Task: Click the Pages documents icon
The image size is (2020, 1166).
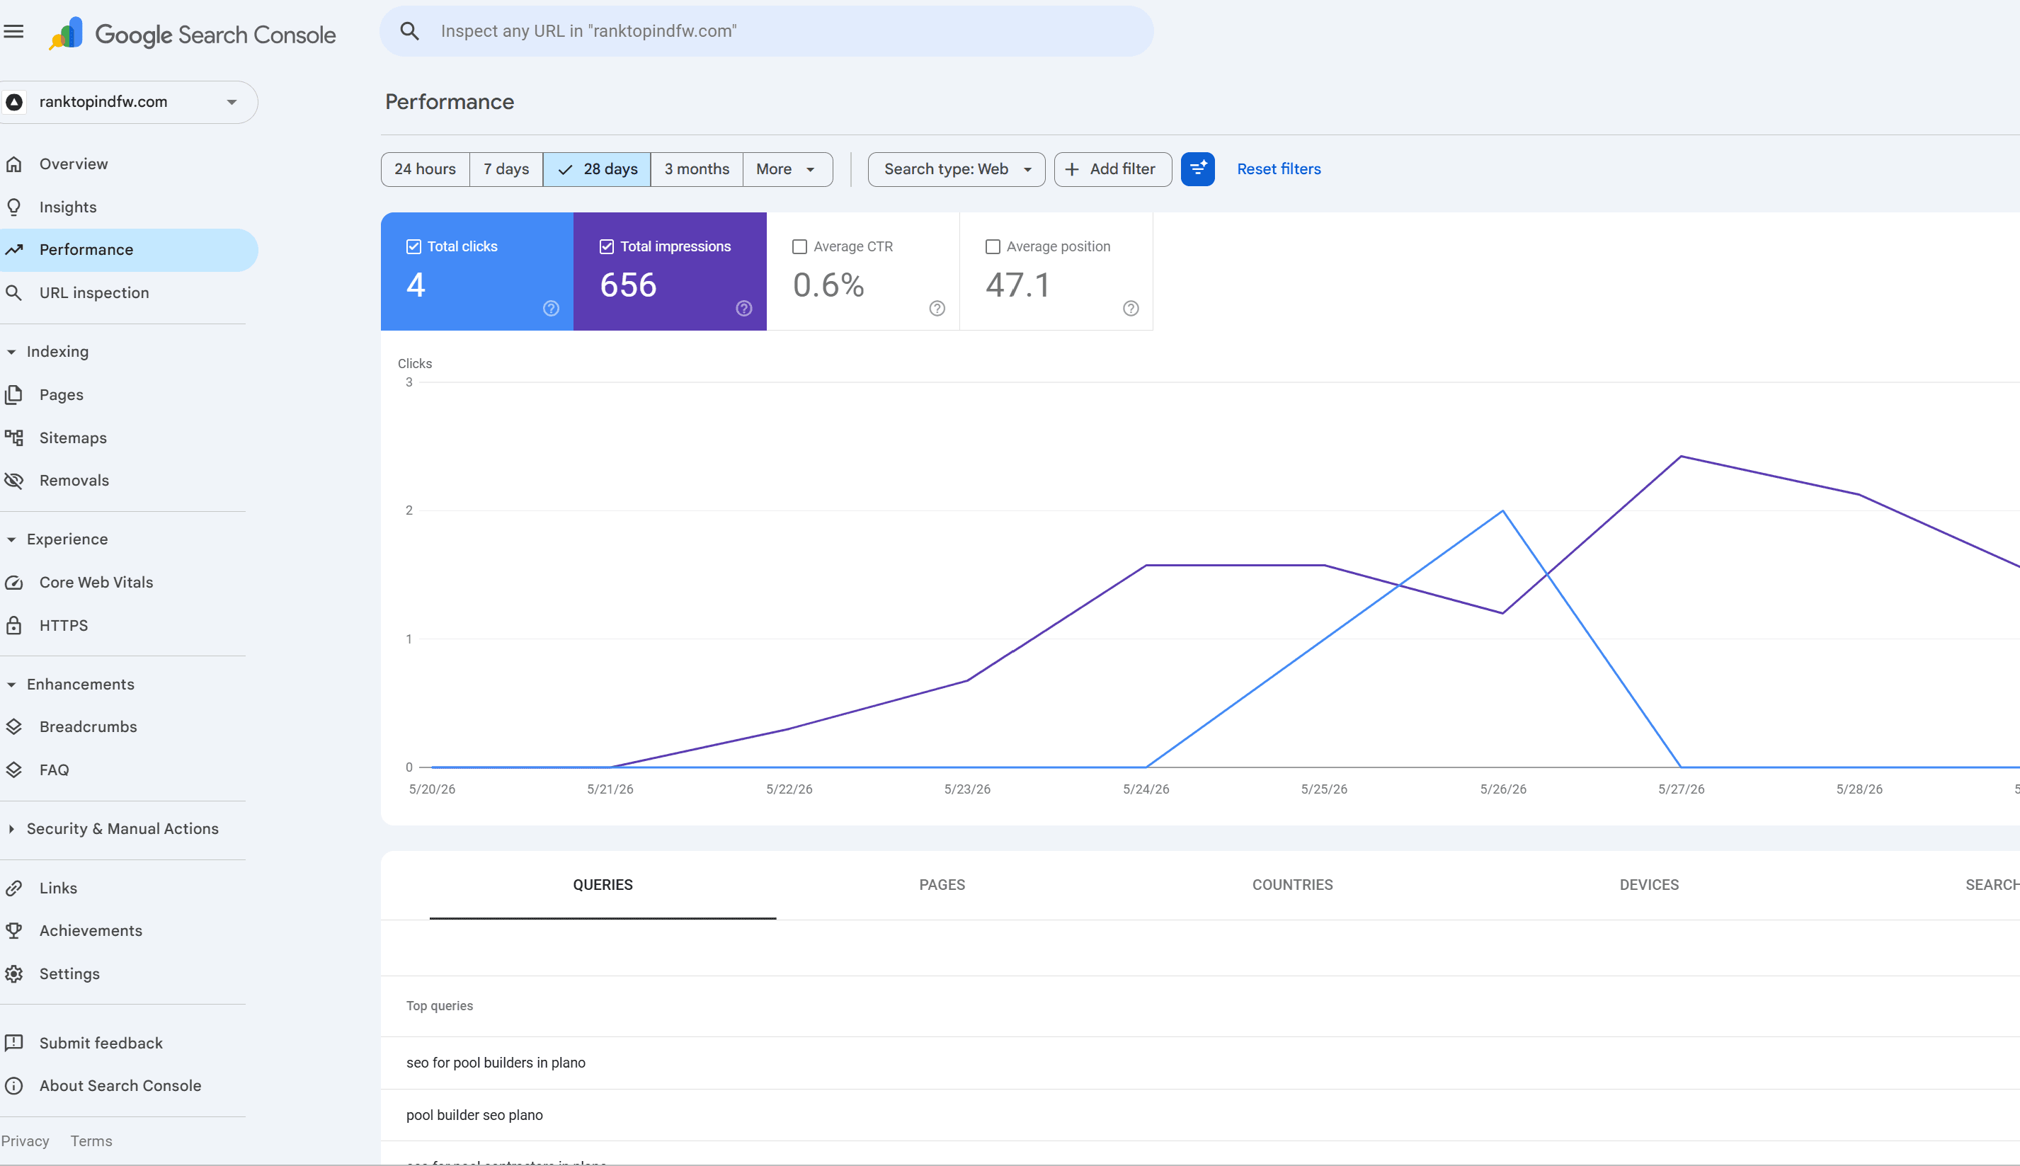Action: pyautogui.click(x=13, y=395)
